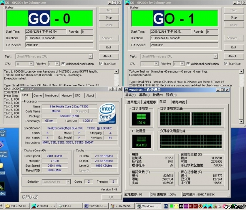Click the yellow 1.3 tray icon
The image size is (246, 210).
coord(176,206)
